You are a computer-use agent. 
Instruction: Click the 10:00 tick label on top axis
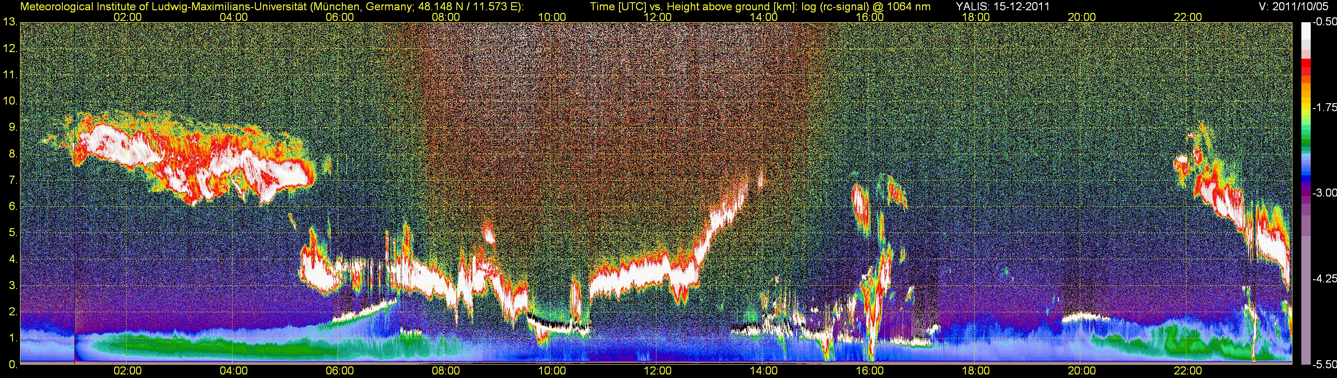pyautogui.click(x=552, y=17)
